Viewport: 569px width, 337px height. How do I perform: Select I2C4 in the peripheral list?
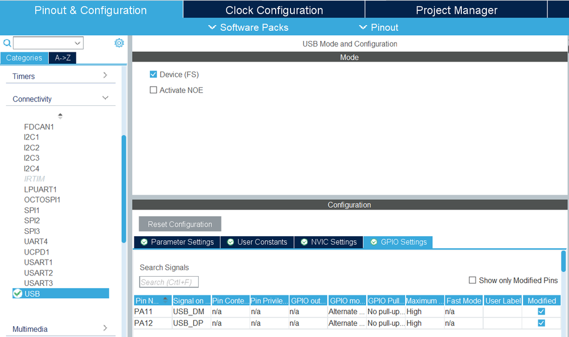(x=31, y=168)
